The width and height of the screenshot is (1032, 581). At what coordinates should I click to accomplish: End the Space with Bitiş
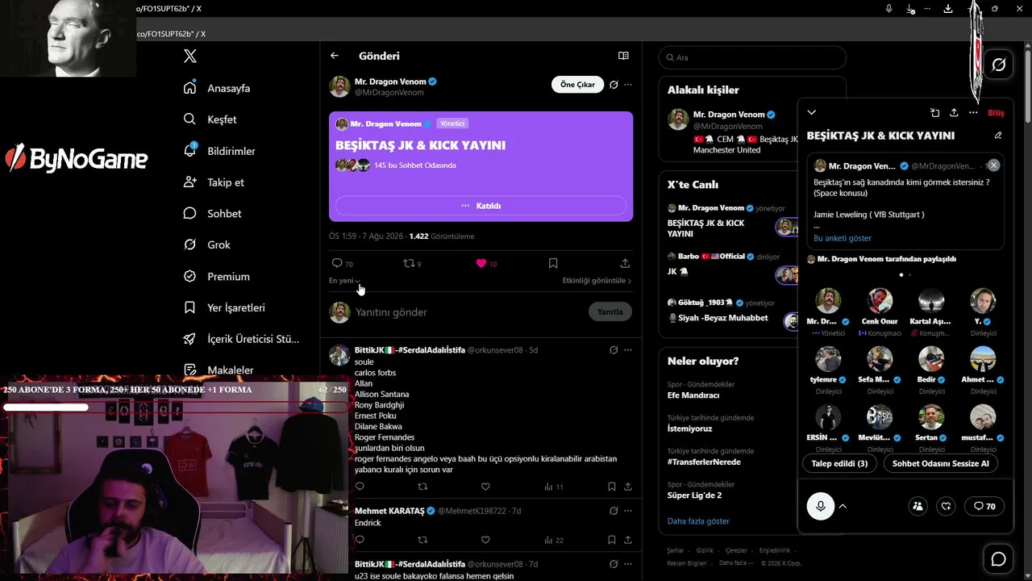tap(996, 113)
